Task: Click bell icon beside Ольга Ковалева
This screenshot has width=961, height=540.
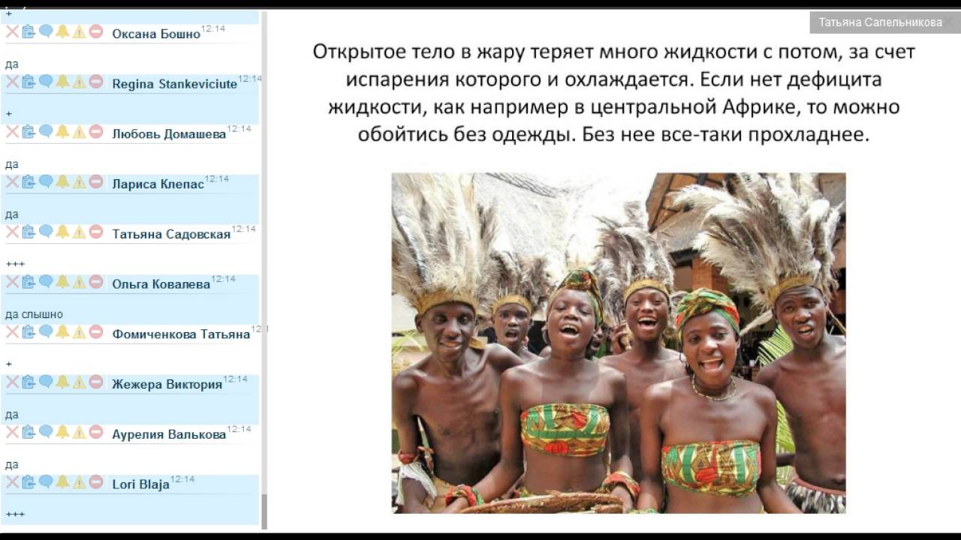Action: (62, 282)
